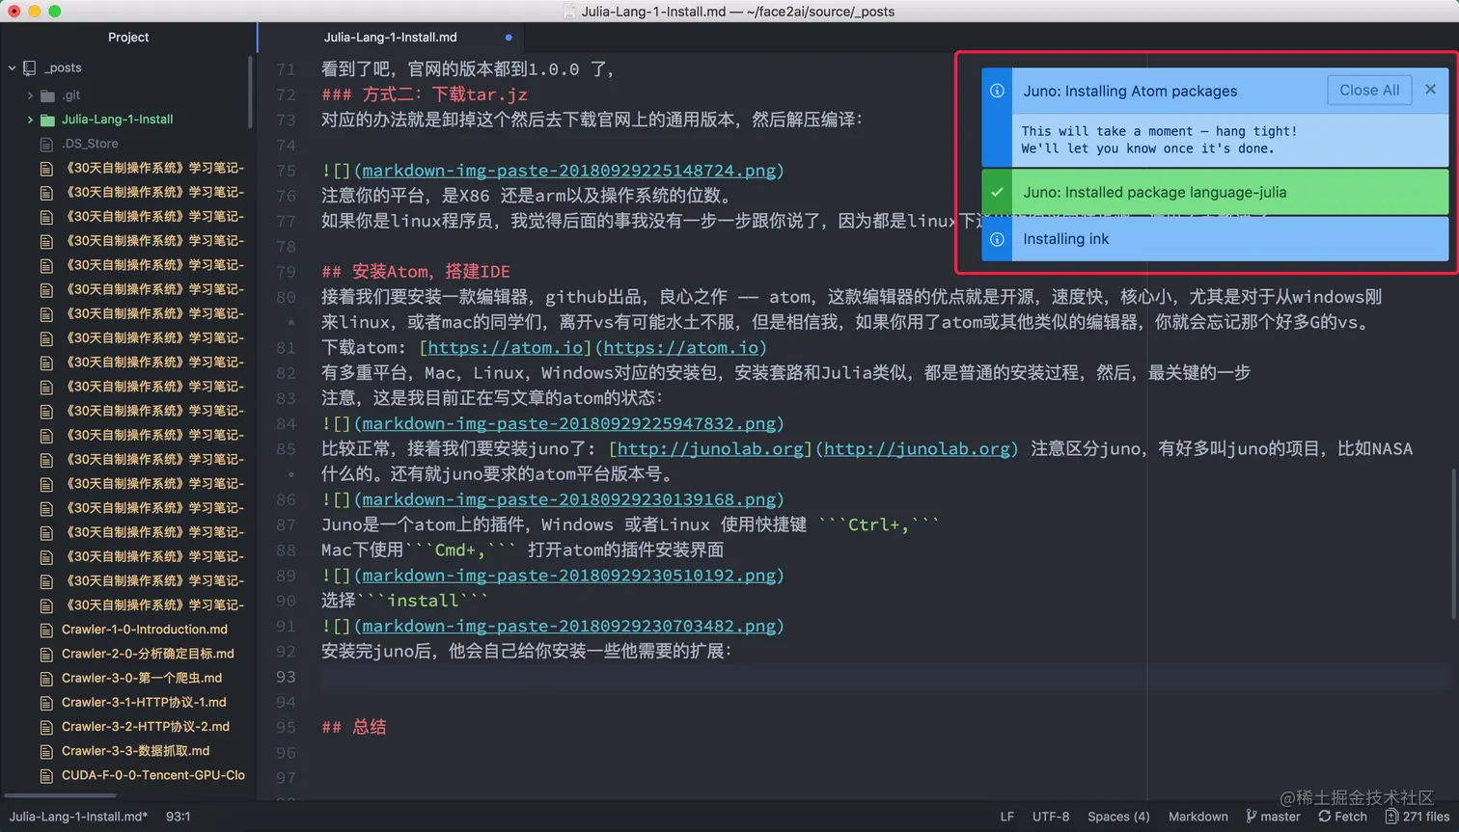The width and height of the screenshot is (1459, 832).
Task: Dismiss the Juno Installing Atom packages notification
Action: 1430,89
